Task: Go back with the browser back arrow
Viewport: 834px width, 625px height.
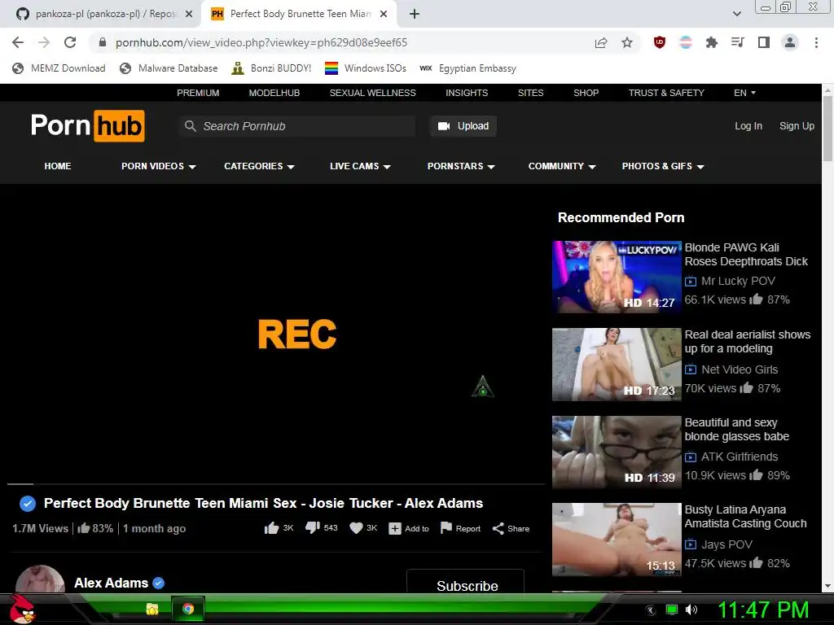Action: coord(18,42)
